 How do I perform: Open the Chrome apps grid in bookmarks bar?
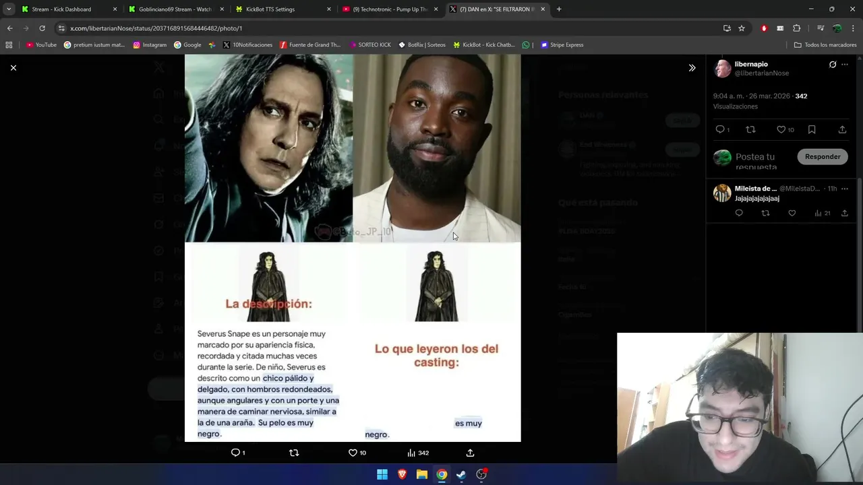point(9,45)
